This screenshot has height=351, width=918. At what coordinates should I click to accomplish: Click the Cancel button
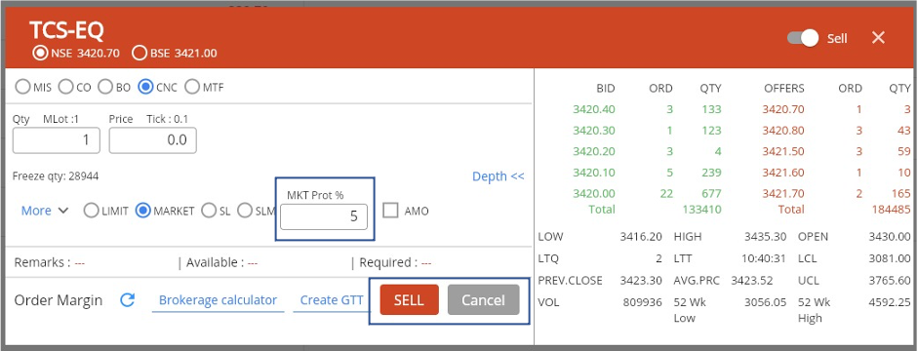click(x=484, y=299)
